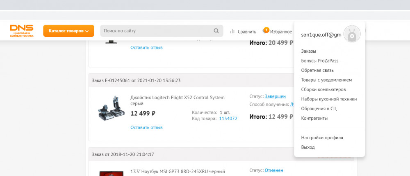Open product code 1134072 link
The image size is (410, 176).
click(x=228, y=118)
